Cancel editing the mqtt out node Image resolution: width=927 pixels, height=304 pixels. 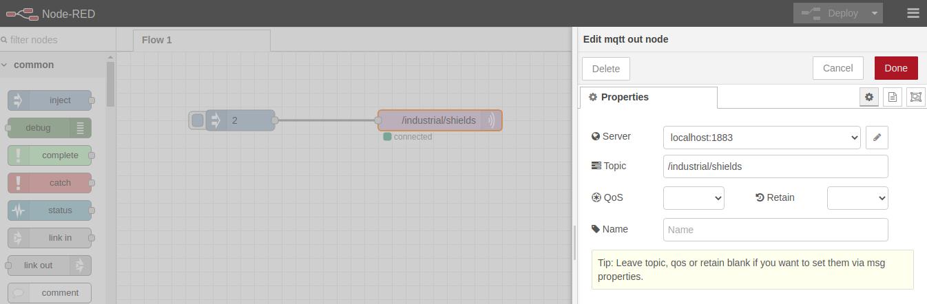837,68
